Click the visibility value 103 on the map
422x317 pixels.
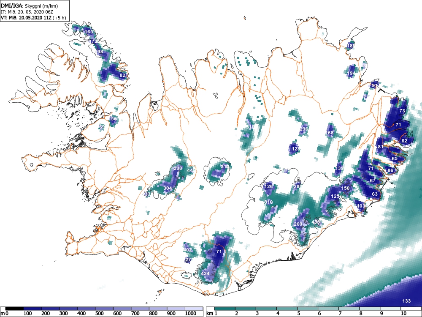click(x=361, y=206)
